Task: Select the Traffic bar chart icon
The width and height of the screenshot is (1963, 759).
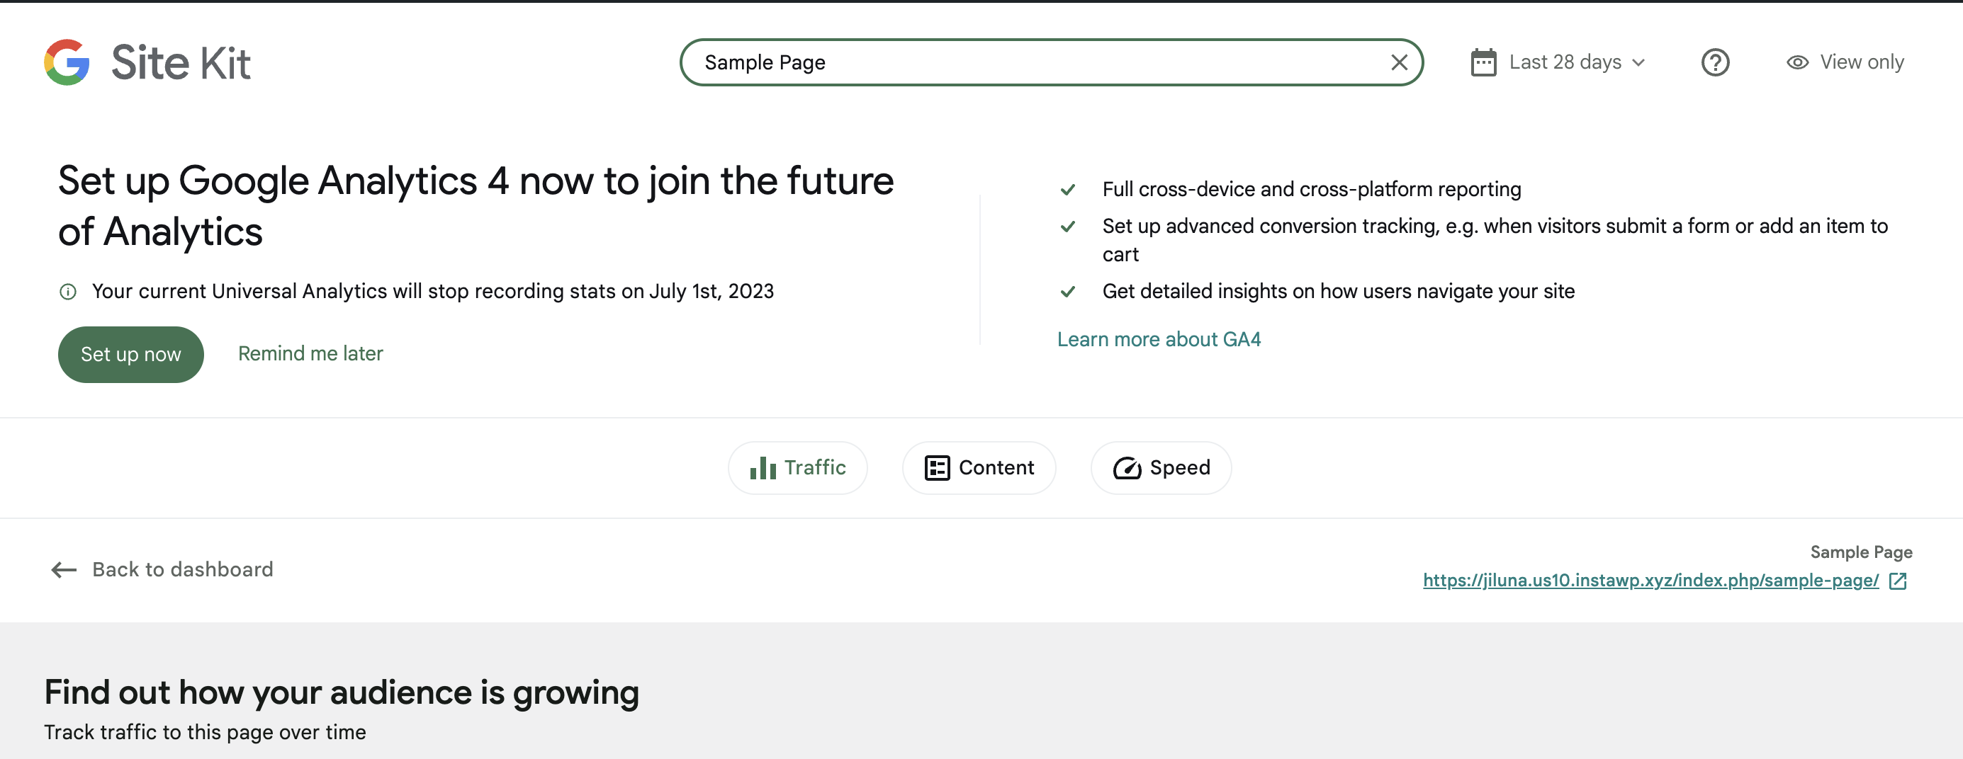Action: 763,467
